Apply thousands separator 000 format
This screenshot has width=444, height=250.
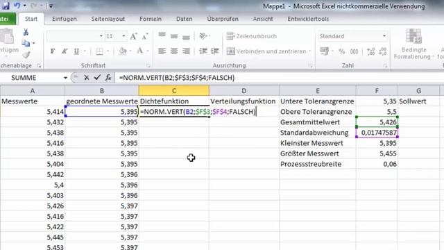pos(354,51)
